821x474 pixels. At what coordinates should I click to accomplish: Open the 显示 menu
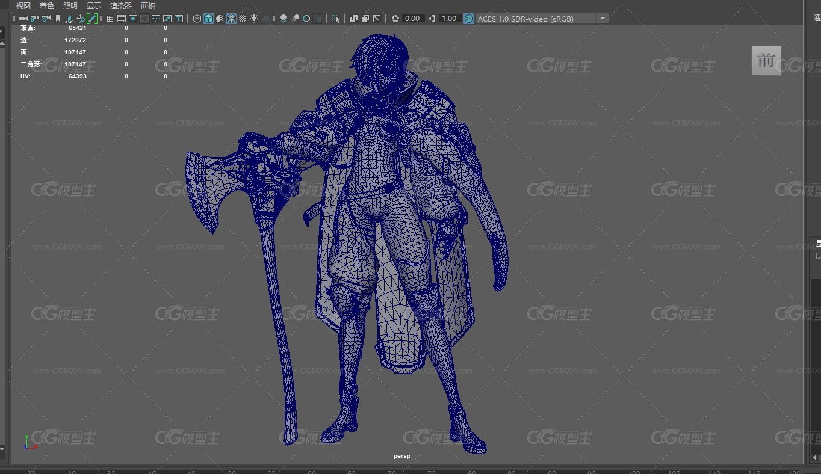tap(94, 5)
